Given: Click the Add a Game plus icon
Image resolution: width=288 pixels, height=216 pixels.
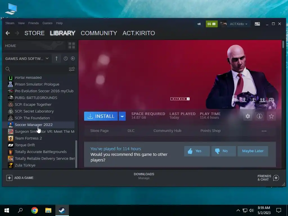Looking at the screenshot, I should [9, 178].
